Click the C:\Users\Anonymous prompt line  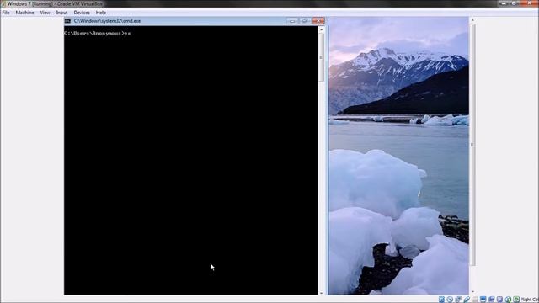click(98, 34)
